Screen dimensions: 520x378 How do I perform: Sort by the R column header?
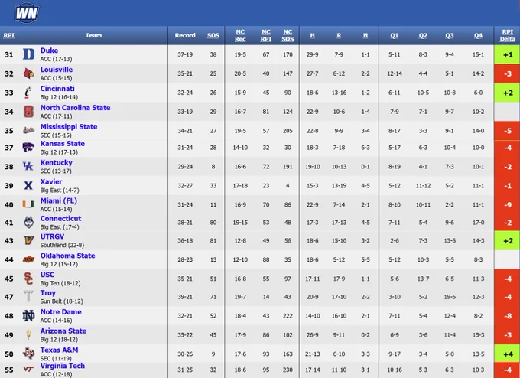click(x=339, y=35)
